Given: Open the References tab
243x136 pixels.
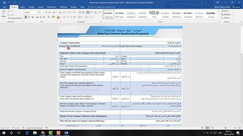Looking at the screenshot, I should click(x=52, y=7).
